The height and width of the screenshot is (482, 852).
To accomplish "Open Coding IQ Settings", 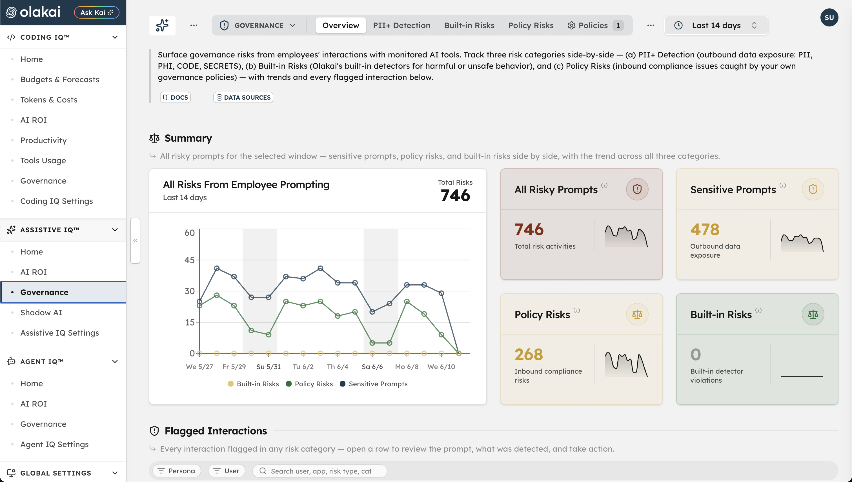I will tap(56, 201).
